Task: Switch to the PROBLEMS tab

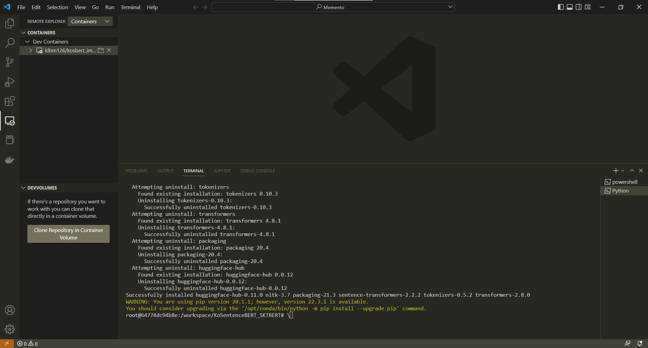Action: coord(137,171)
